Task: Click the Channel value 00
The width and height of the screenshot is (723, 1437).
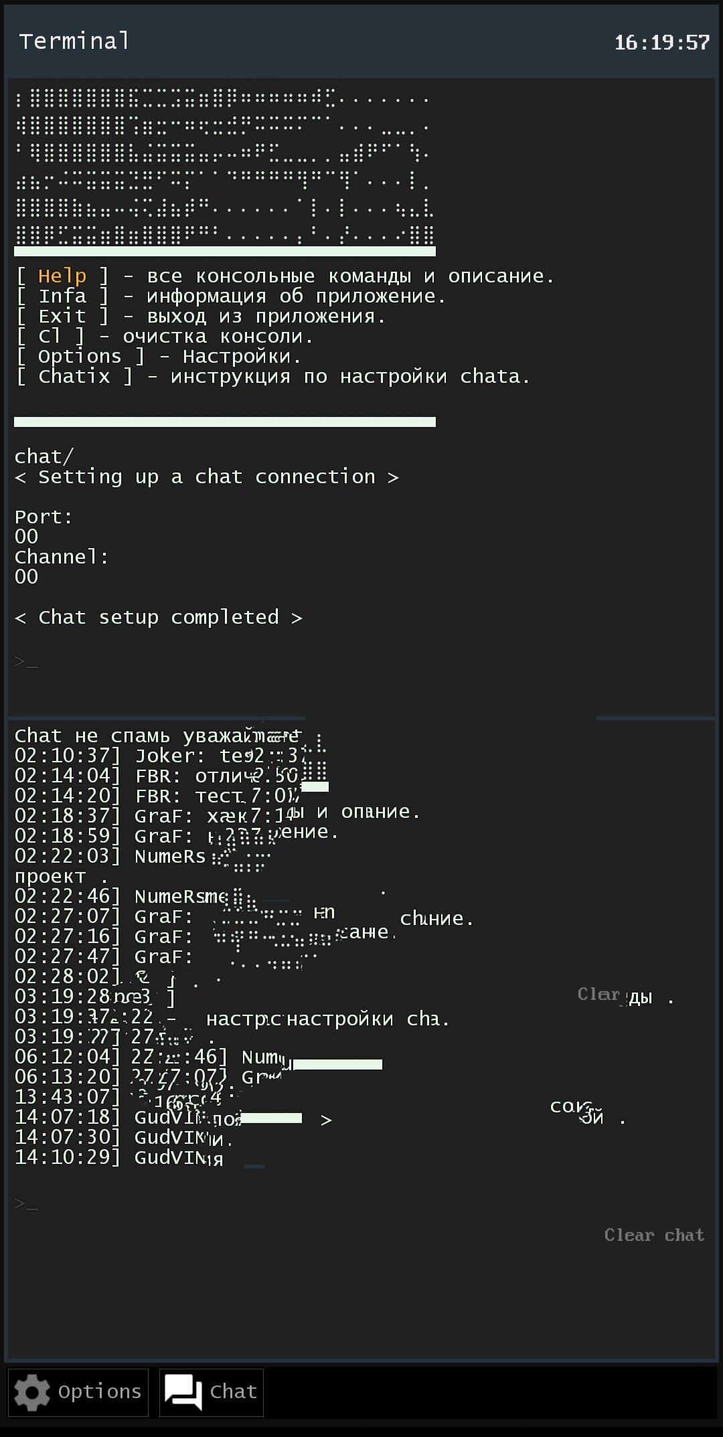Action: coord(28,576)
